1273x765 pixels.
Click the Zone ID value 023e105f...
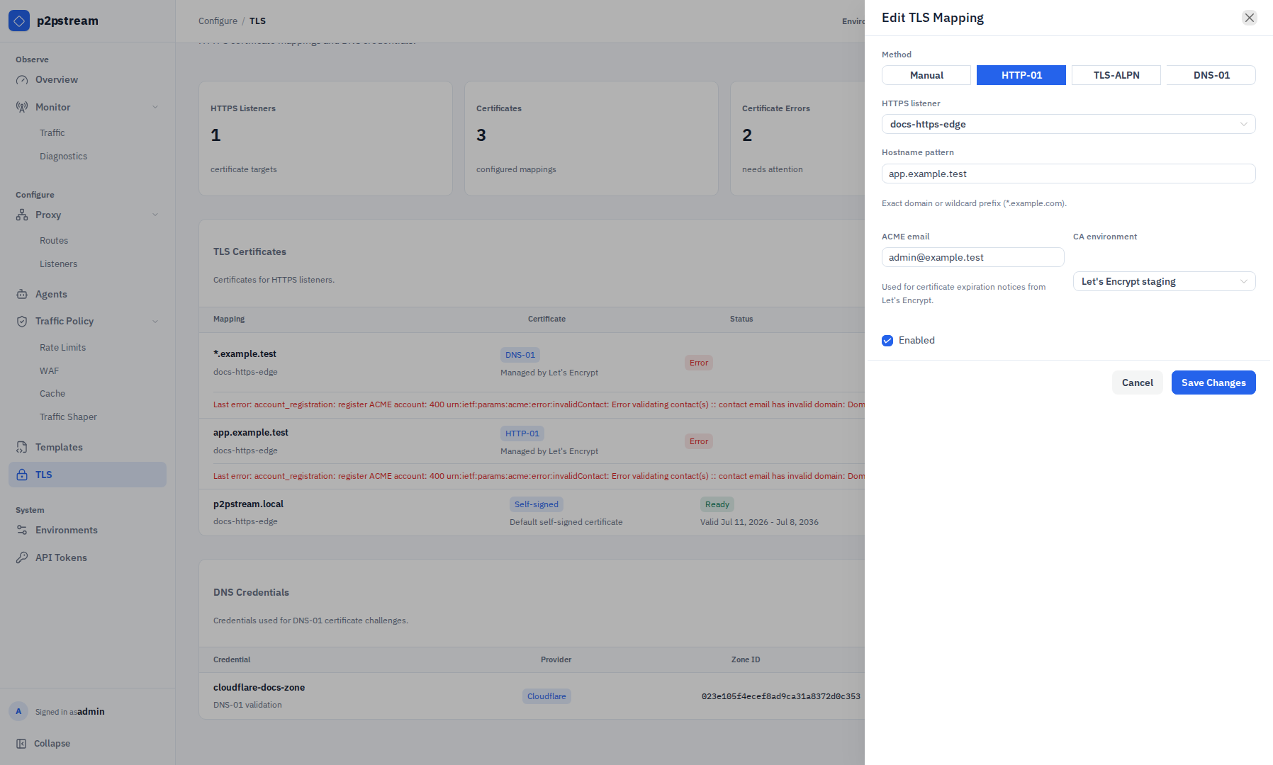(780, 696)
